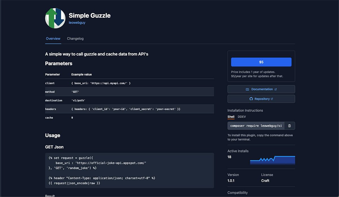Open the Documentation link button
Screen dimensions: 339x197
click(261, 89)
